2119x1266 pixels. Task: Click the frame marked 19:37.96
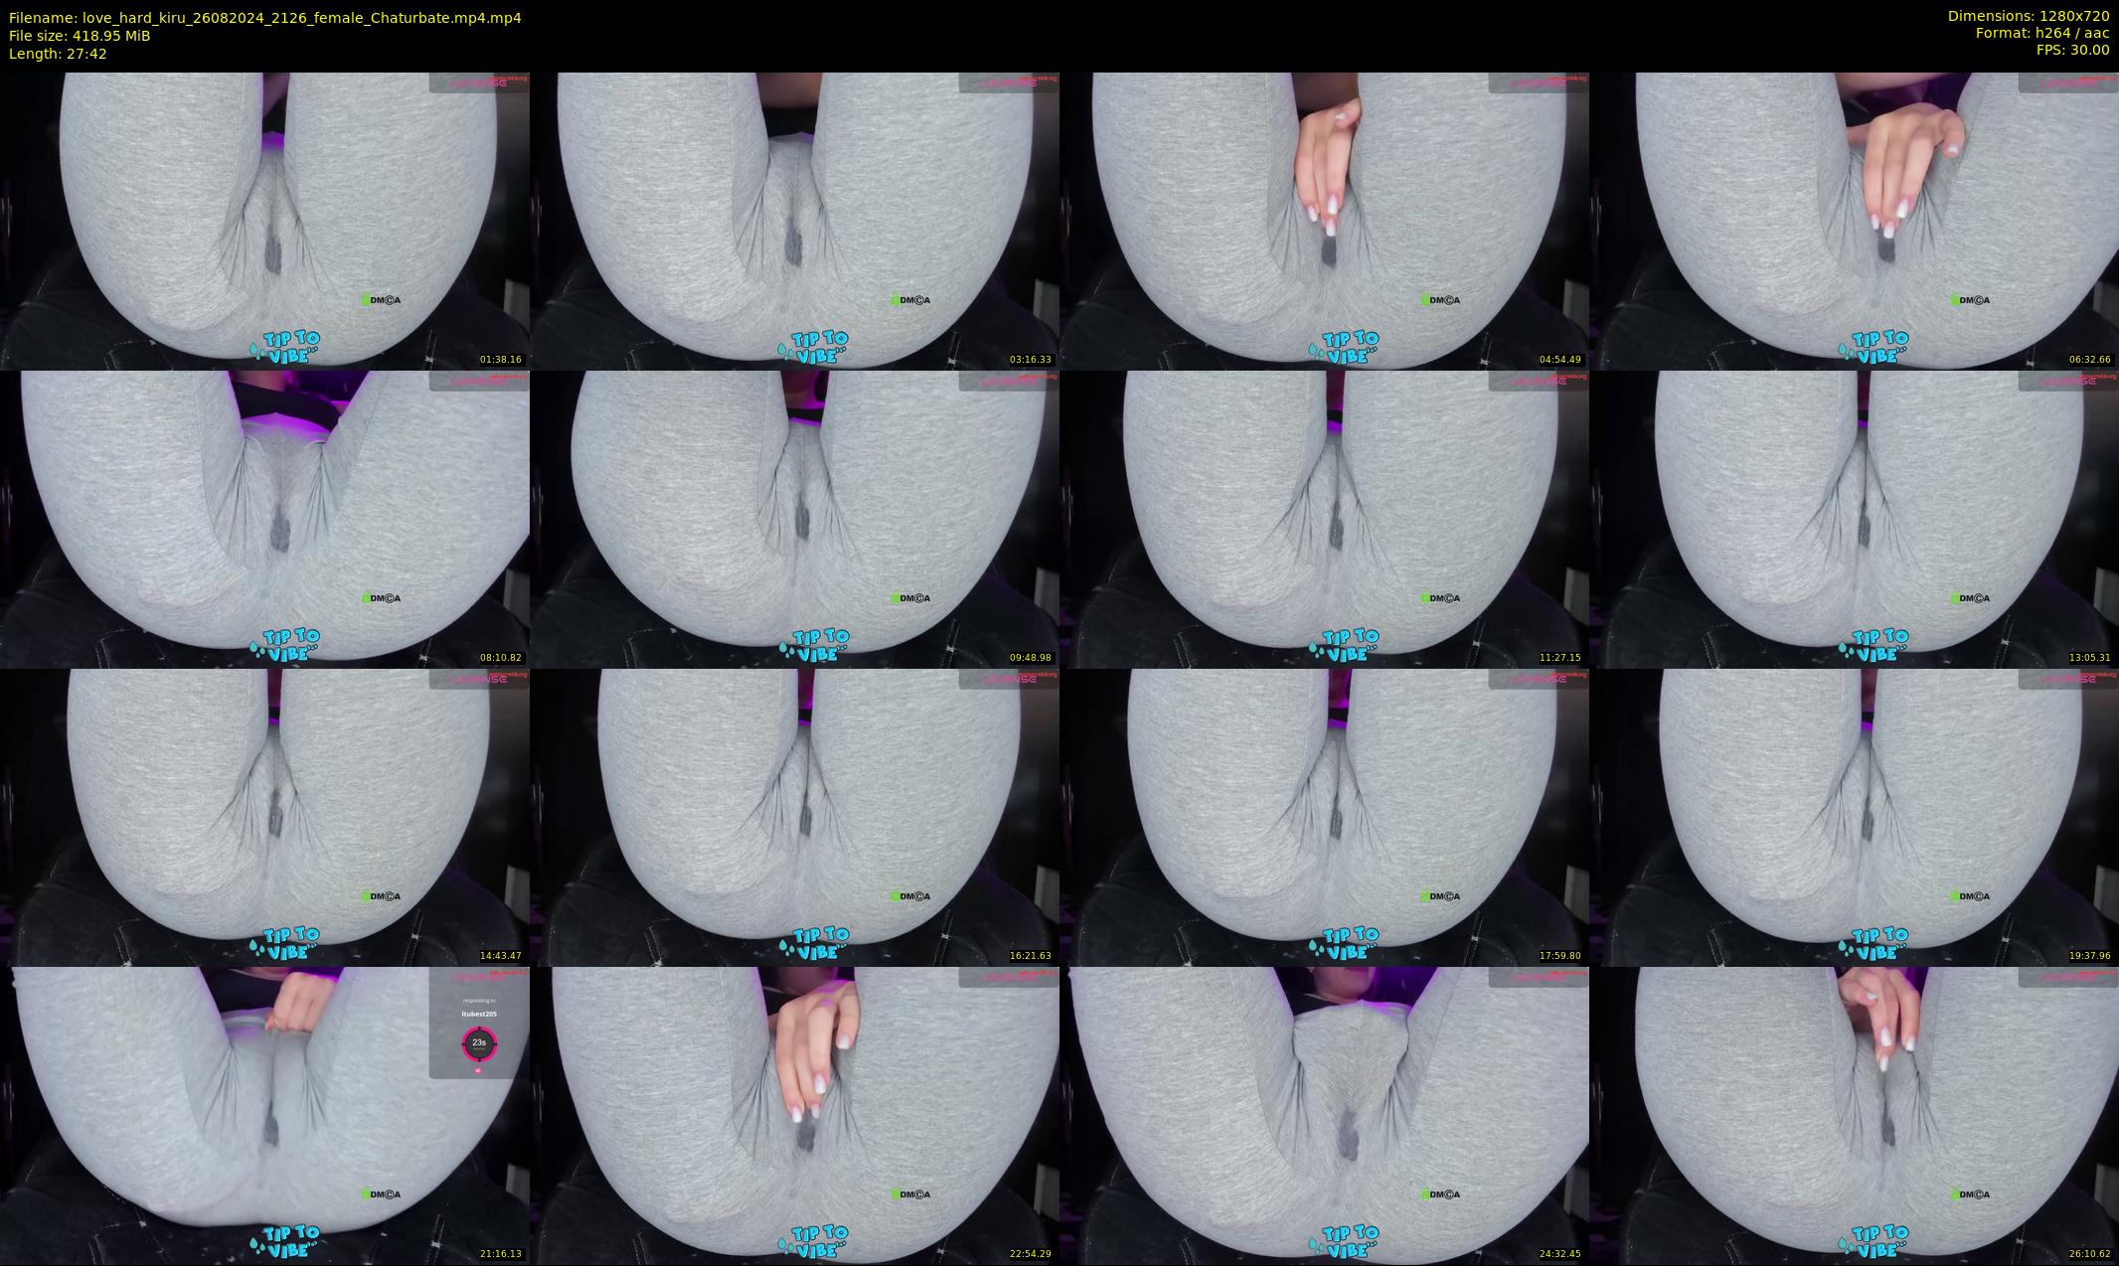click(1854, 817)
